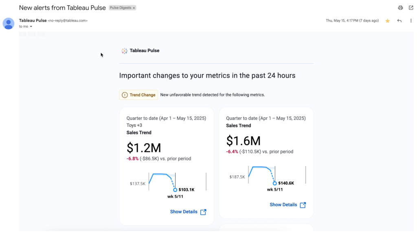Click the email timestamp Thu, May 15
The width and height of the screenshot is (417, 232).
point(352,20)
